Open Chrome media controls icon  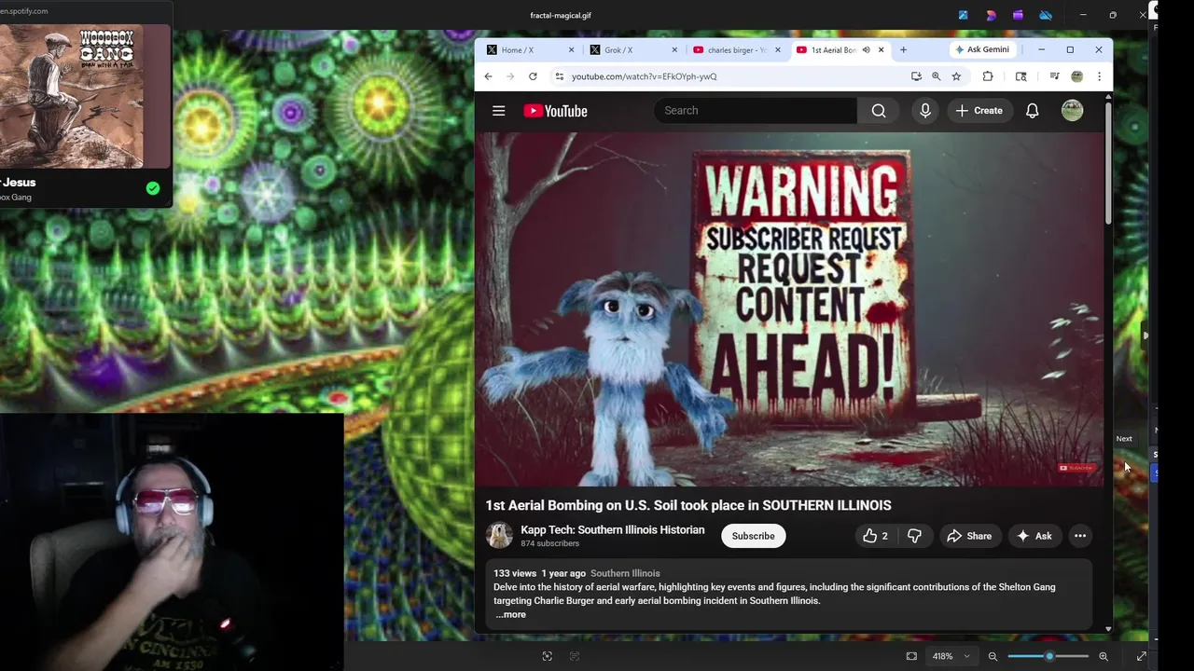click(x=1054, y=76)
